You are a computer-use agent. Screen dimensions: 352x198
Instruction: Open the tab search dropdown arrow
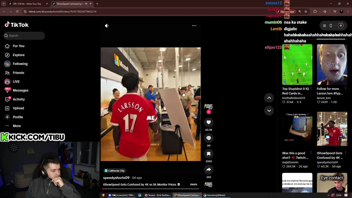point(4,4)
